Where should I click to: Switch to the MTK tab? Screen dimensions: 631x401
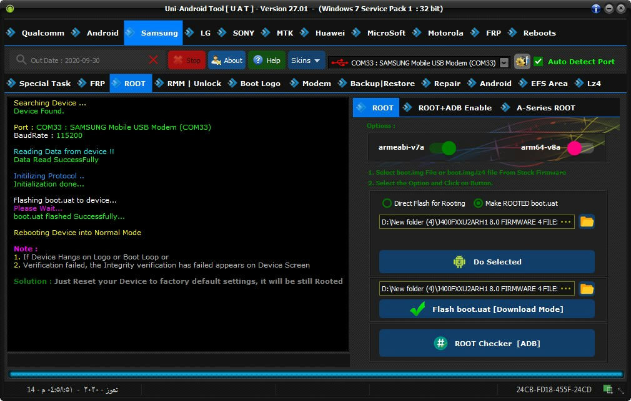[277, 33]
